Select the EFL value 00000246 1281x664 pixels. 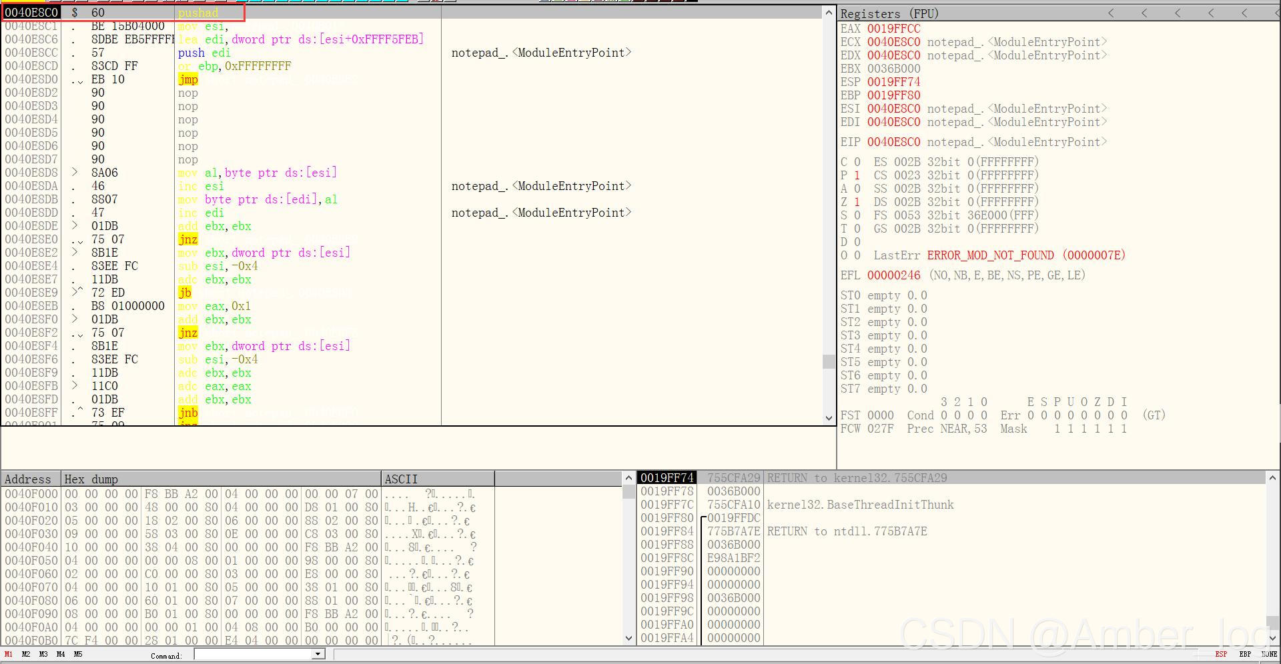pyautogui.click(x=893, y=275)
